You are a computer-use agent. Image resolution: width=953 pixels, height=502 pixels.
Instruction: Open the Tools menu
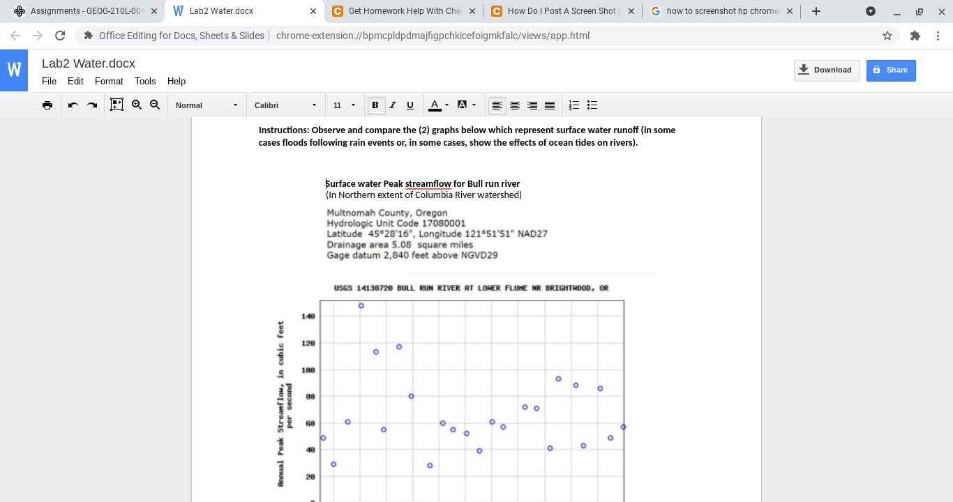tap(145, 82)
